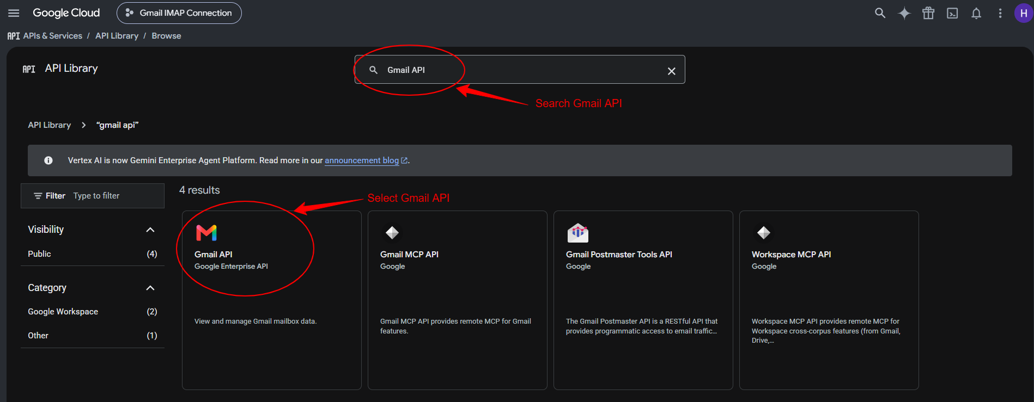Click the Browse breadcrumb item
This screenshot has width=1034, height=402.
[x=166, y=36]
